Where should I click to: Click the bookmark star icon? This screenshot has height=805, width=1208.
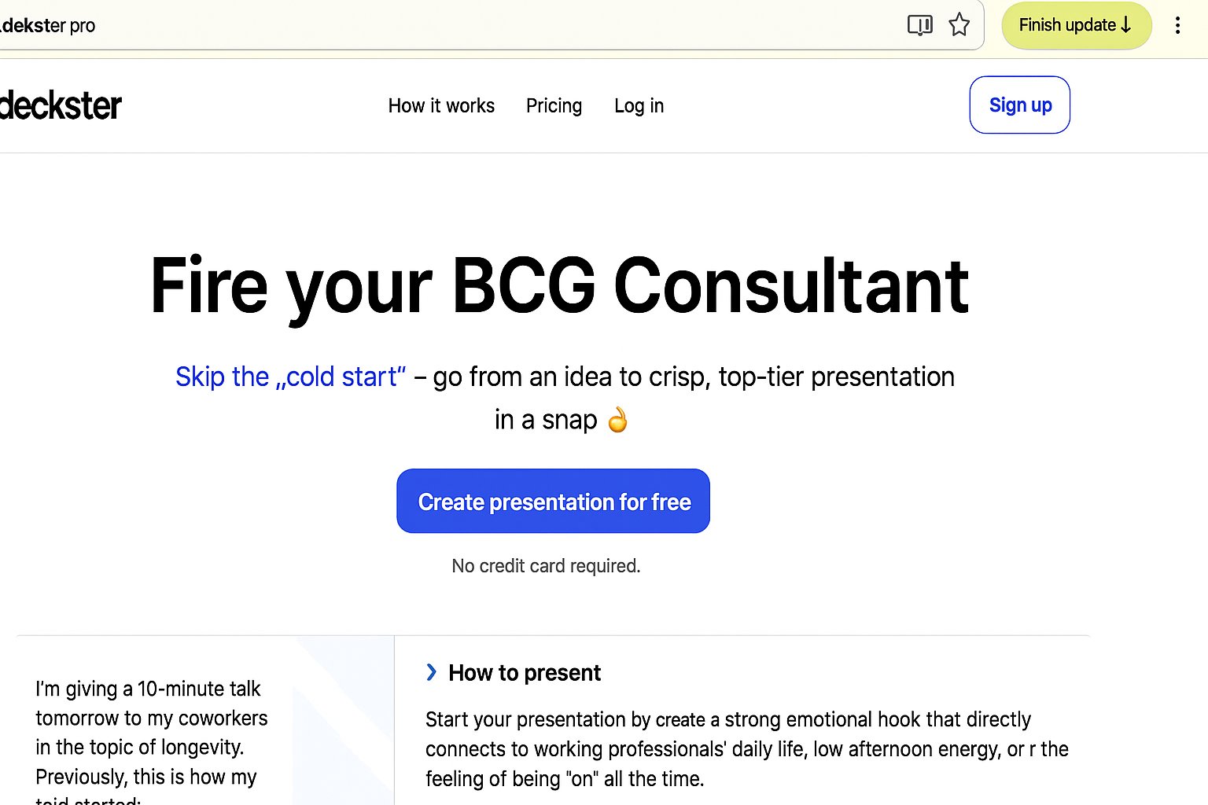point(959,25)
